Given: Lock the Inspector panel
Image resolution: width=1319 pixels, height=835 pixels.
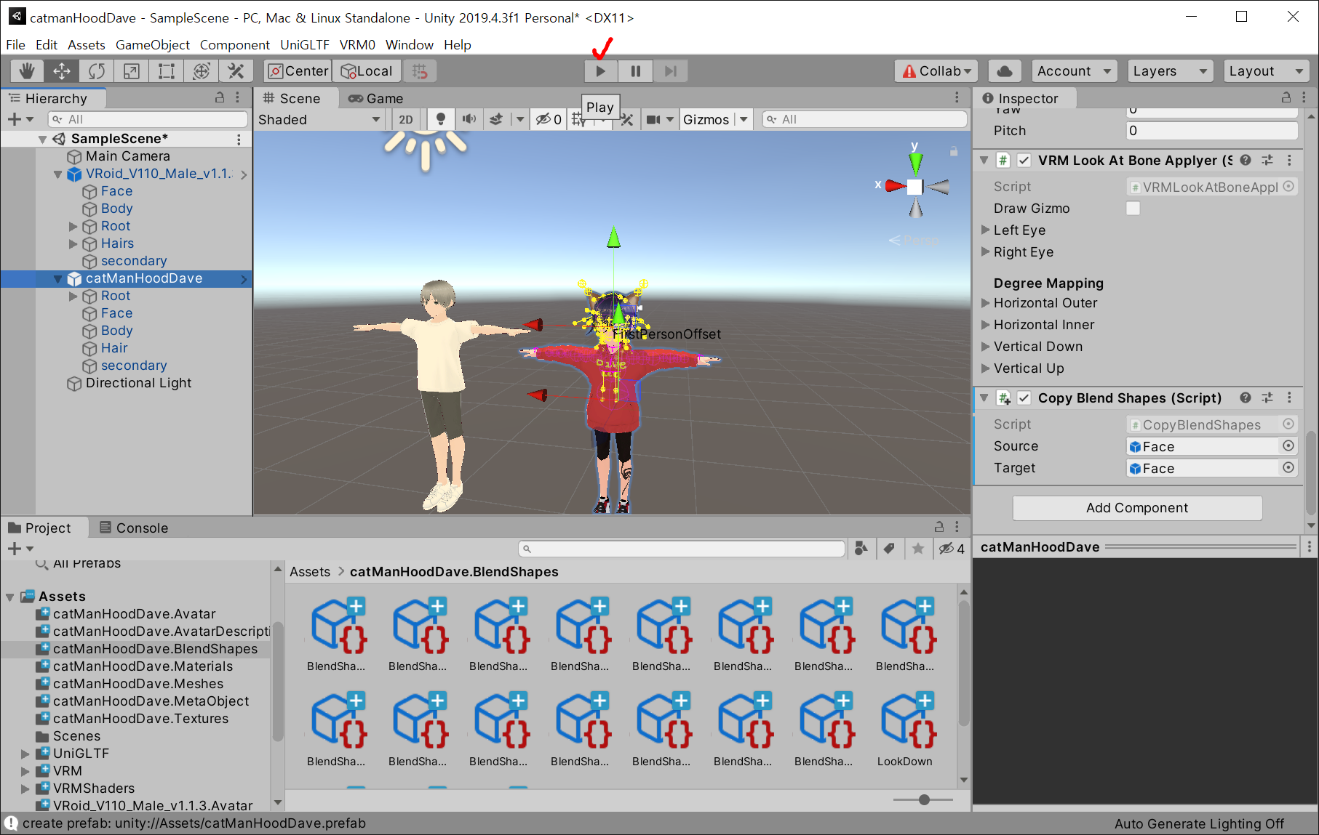Looking at the screenshot, I should click(x=1286, y=97).
